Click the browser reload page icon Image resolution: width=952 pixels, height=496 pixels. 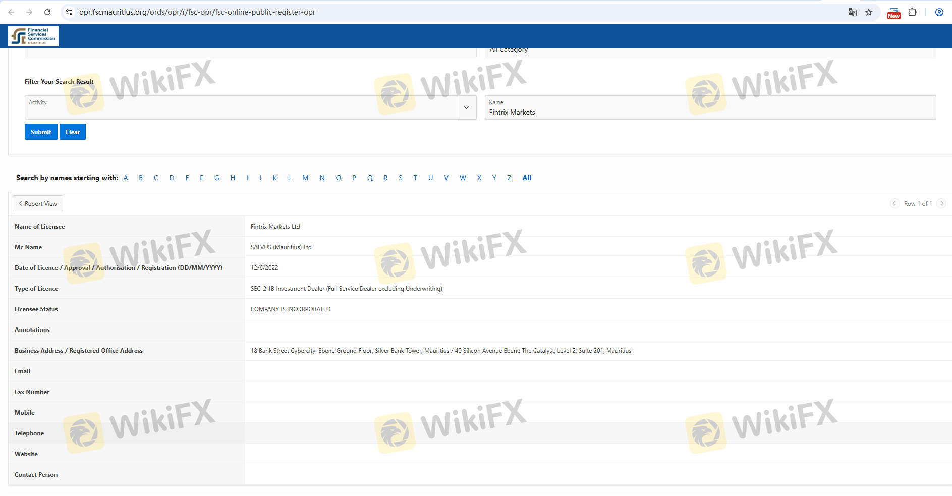point(47,12)
